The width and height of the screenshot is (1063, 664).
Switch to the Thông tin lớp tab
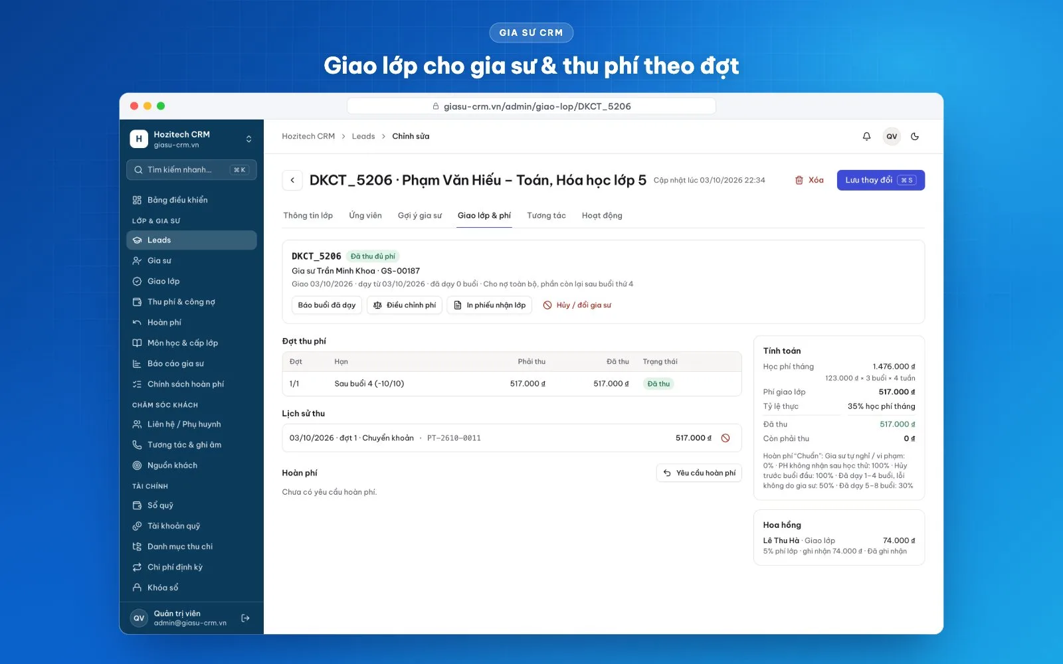point(308,216)
